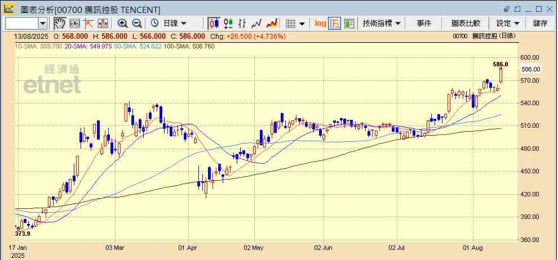Toggle the log scale
Screen dimensions: 558x260
pos(320,24)
